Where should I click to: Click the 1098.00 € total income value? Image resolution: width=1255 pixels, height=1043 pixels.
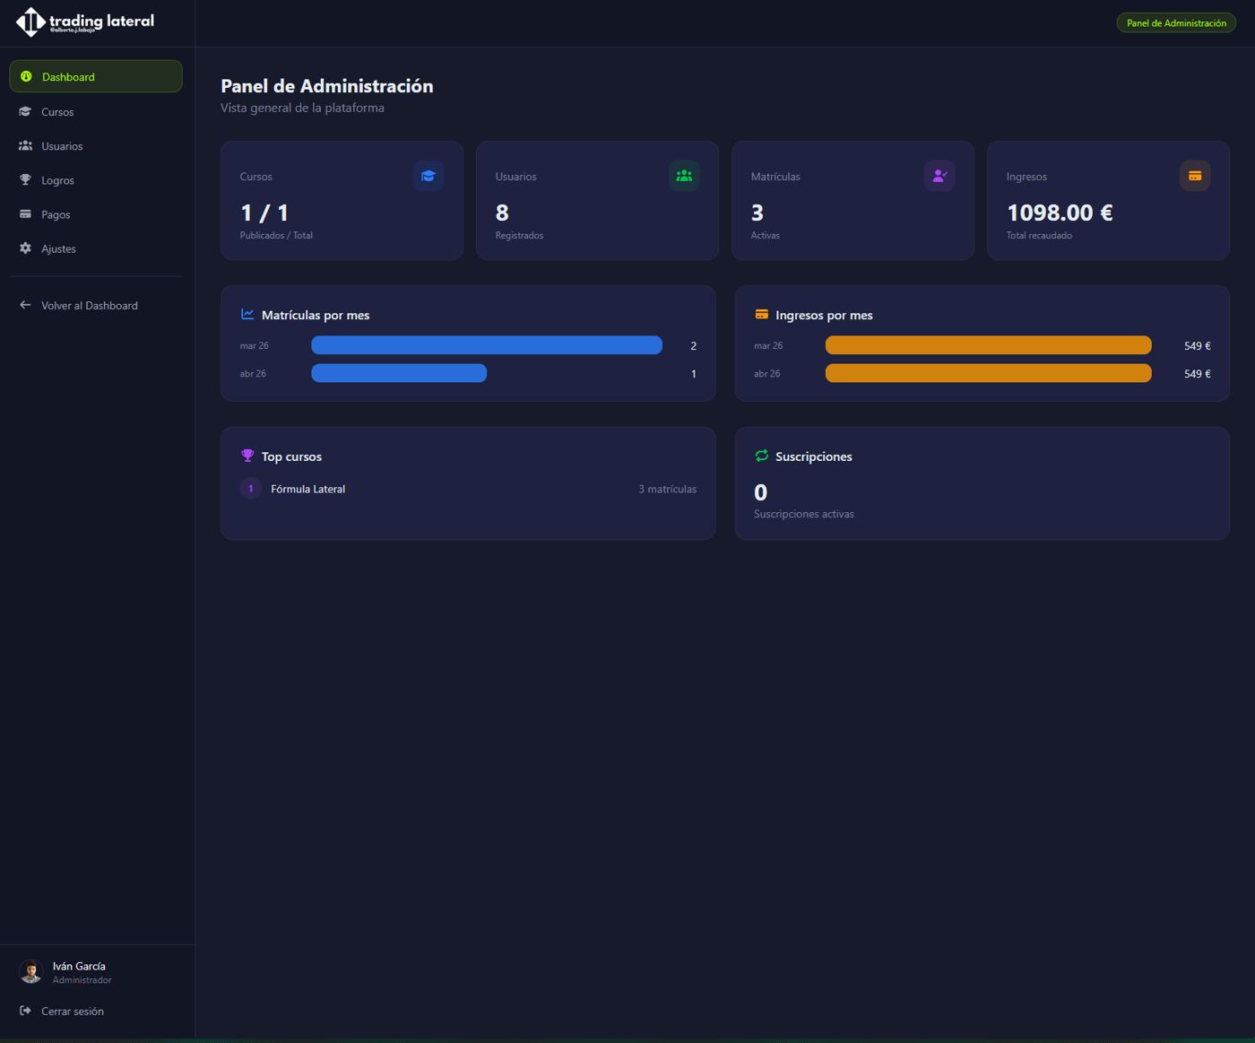pyautogui.click(x=1060, y=213)
